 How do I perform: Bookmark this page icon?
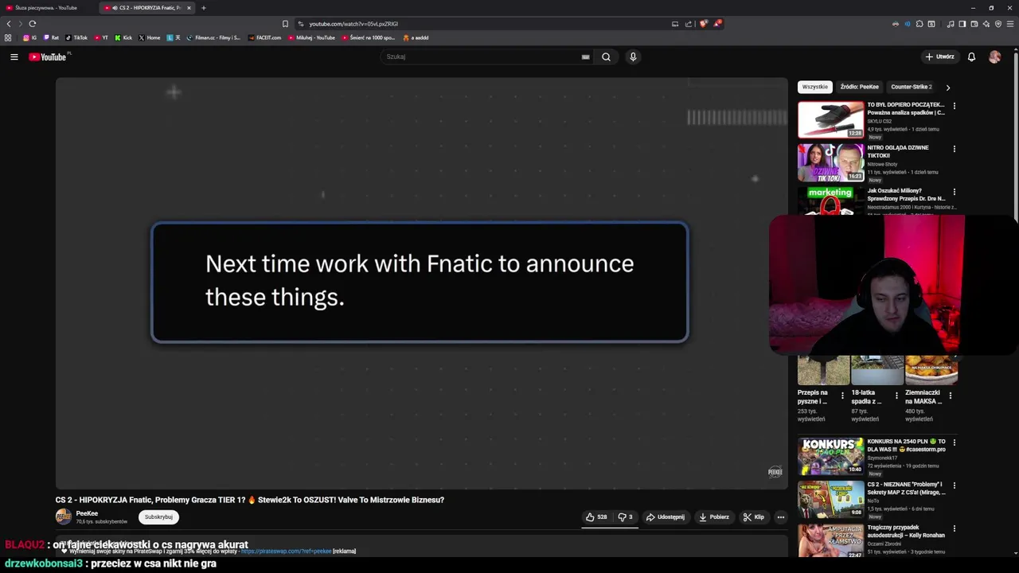click(x=285, y=24)
